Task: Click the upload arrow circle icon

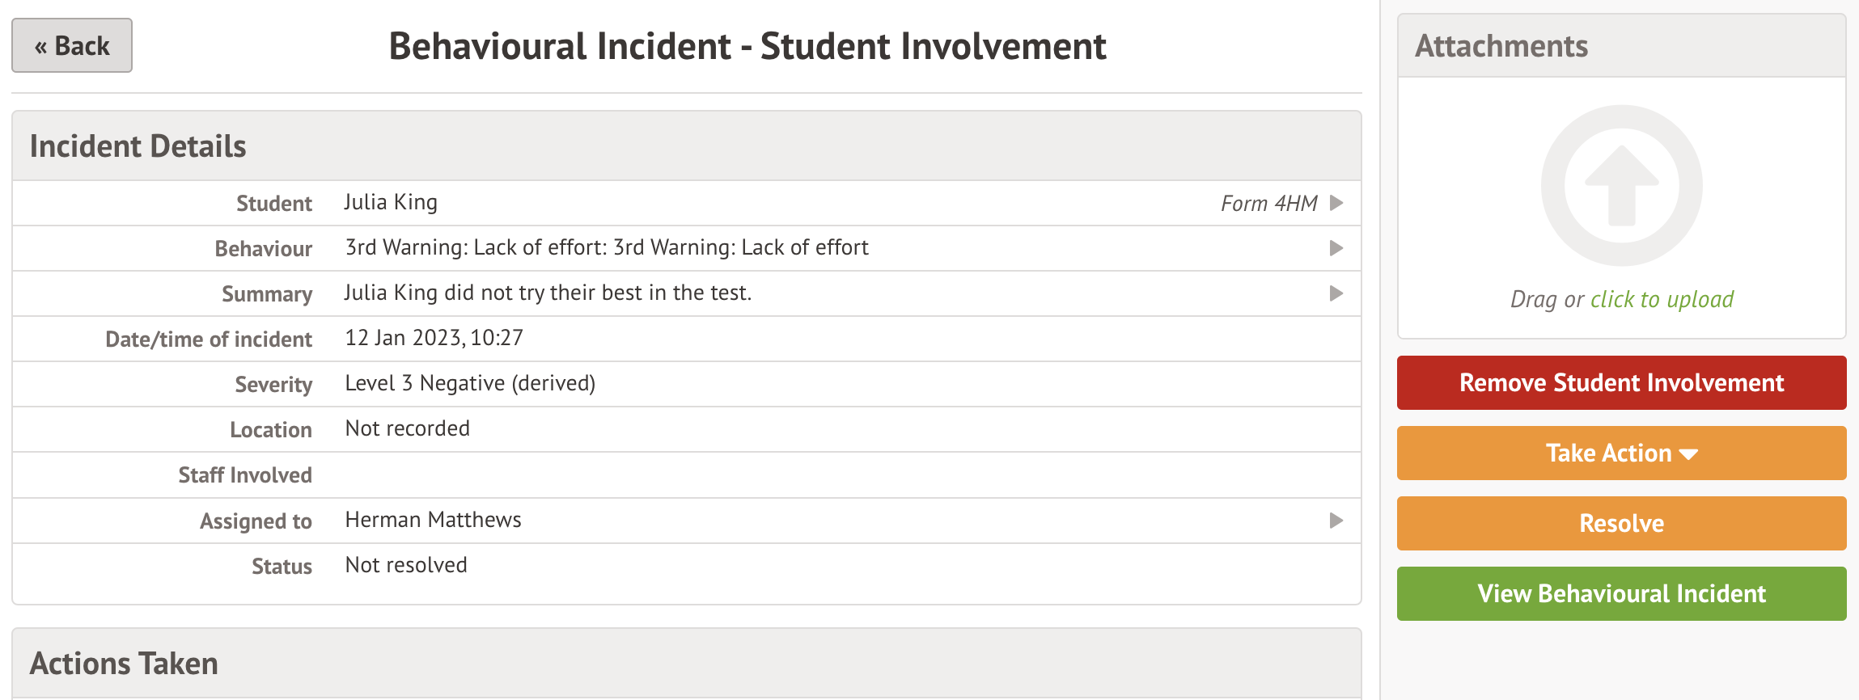Action: [1621, 186]
